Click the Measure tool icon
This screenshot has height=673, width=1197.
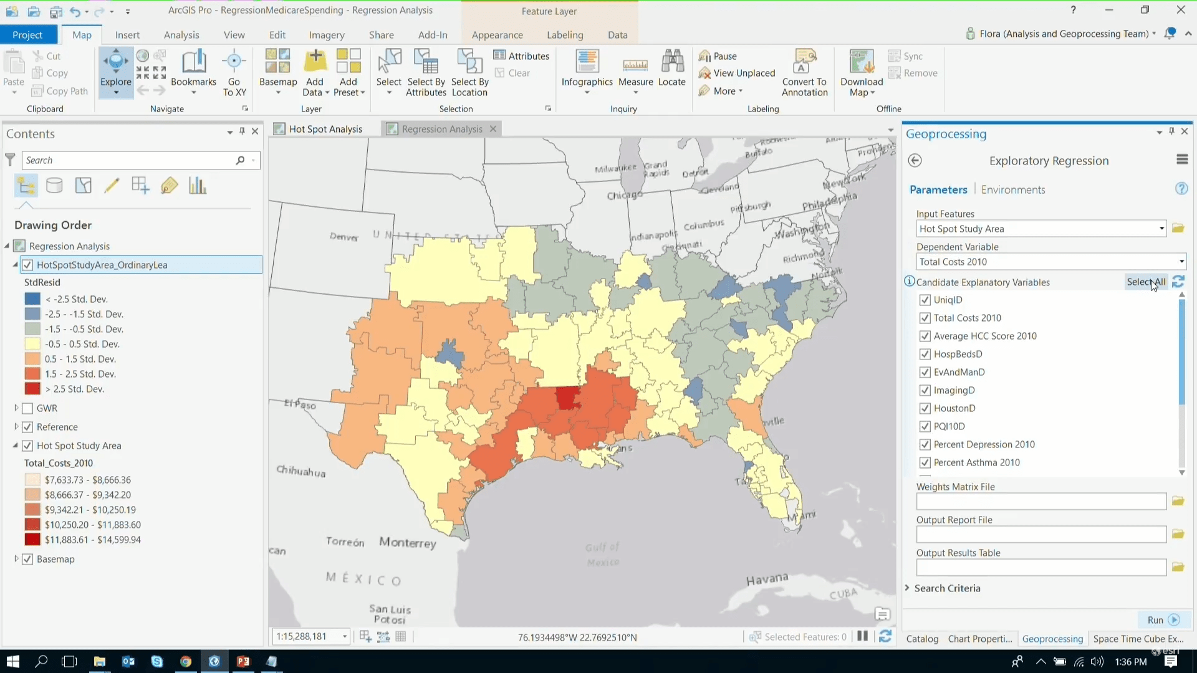pyautogui.click(x=635, y=65)
